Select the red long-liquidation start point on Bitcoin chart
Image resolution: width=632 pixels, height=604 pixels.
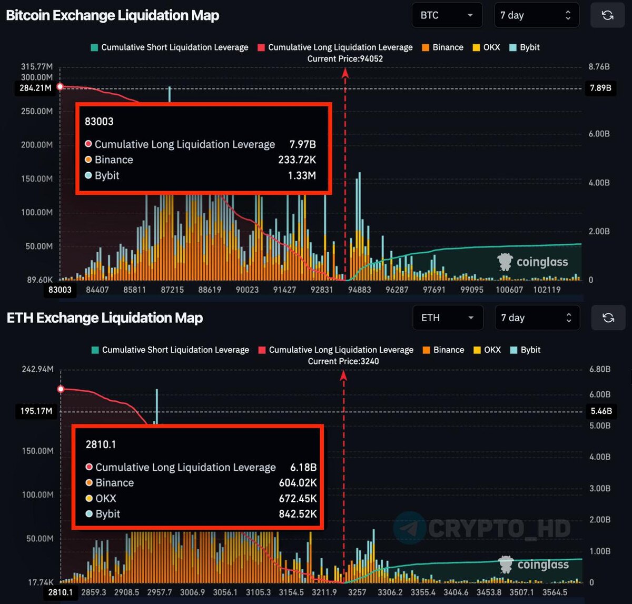point(60,86)
